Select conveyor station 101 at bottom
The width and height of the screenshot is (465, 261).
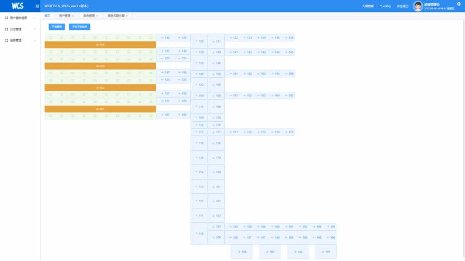(x=326, y=252)
